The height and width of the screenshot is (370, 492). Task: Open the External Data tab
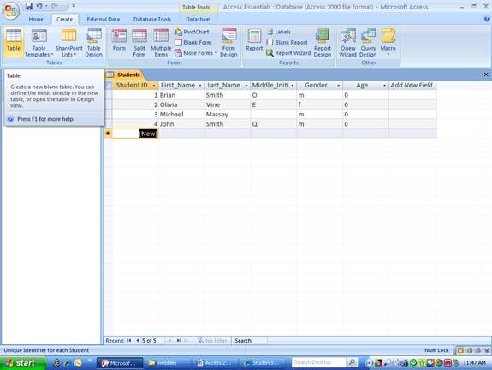[x=103, y=20]
